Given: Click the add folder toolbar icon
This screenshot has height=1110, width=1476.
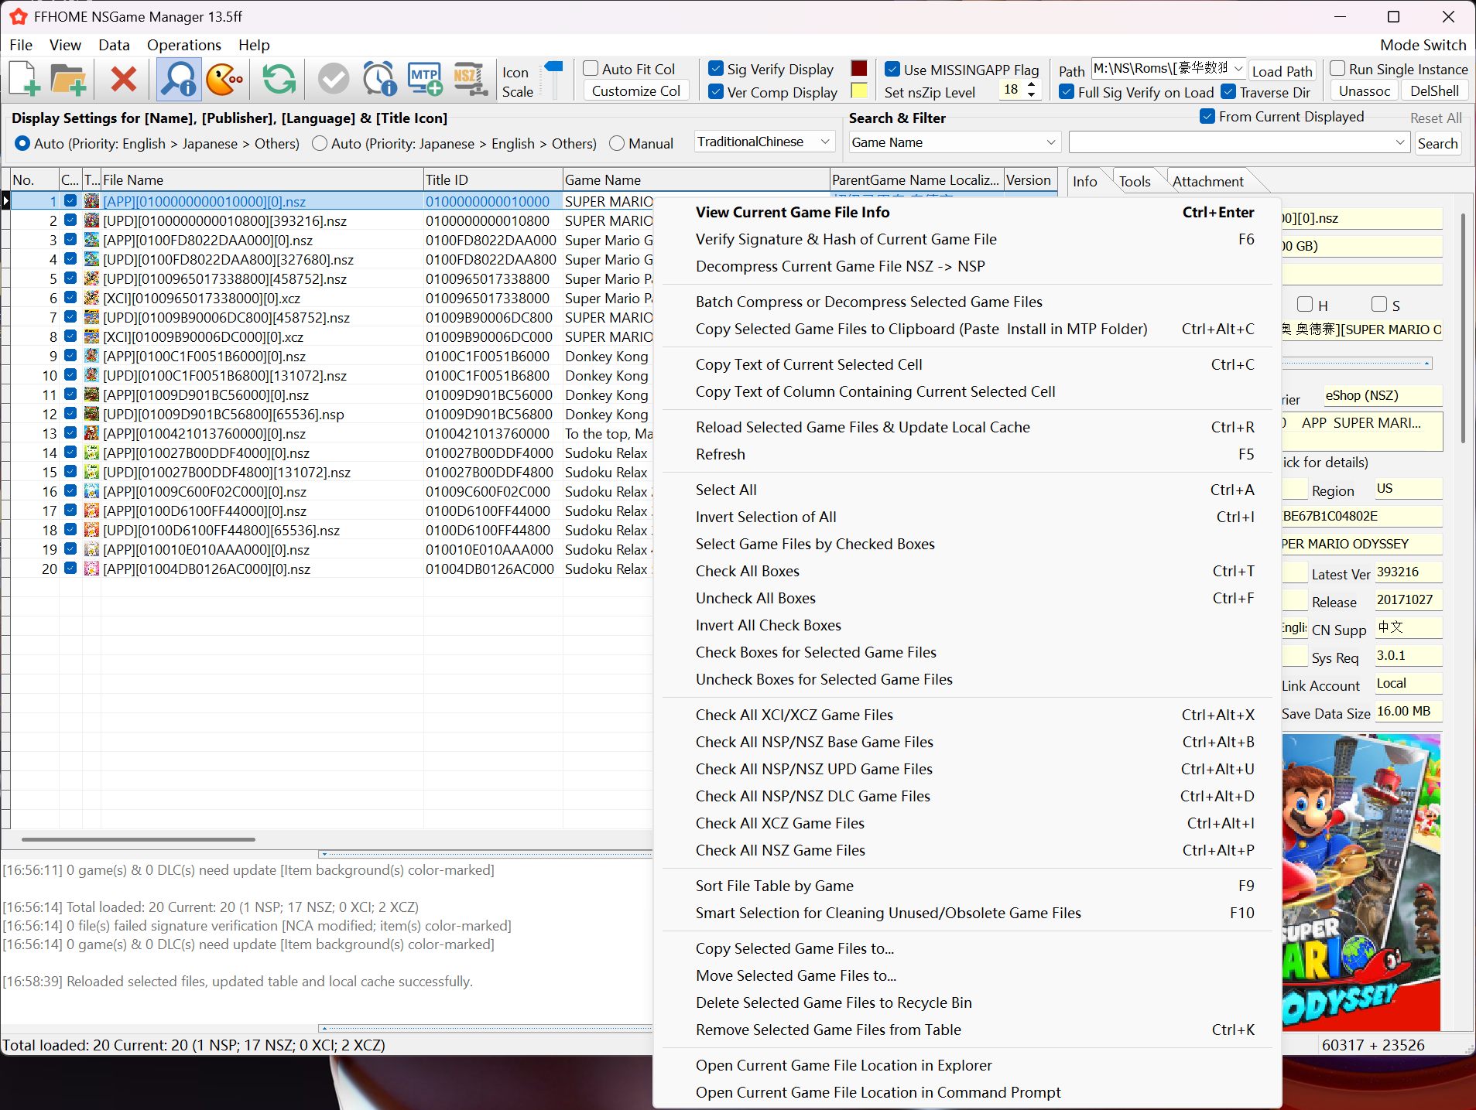Looking at the screenshot, I should pos(68,79).
